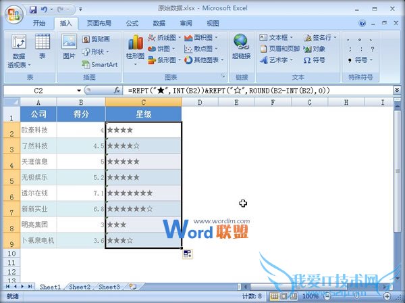
Task: Open the 公式 (Formulas) tab
Action: pos(132,23)
